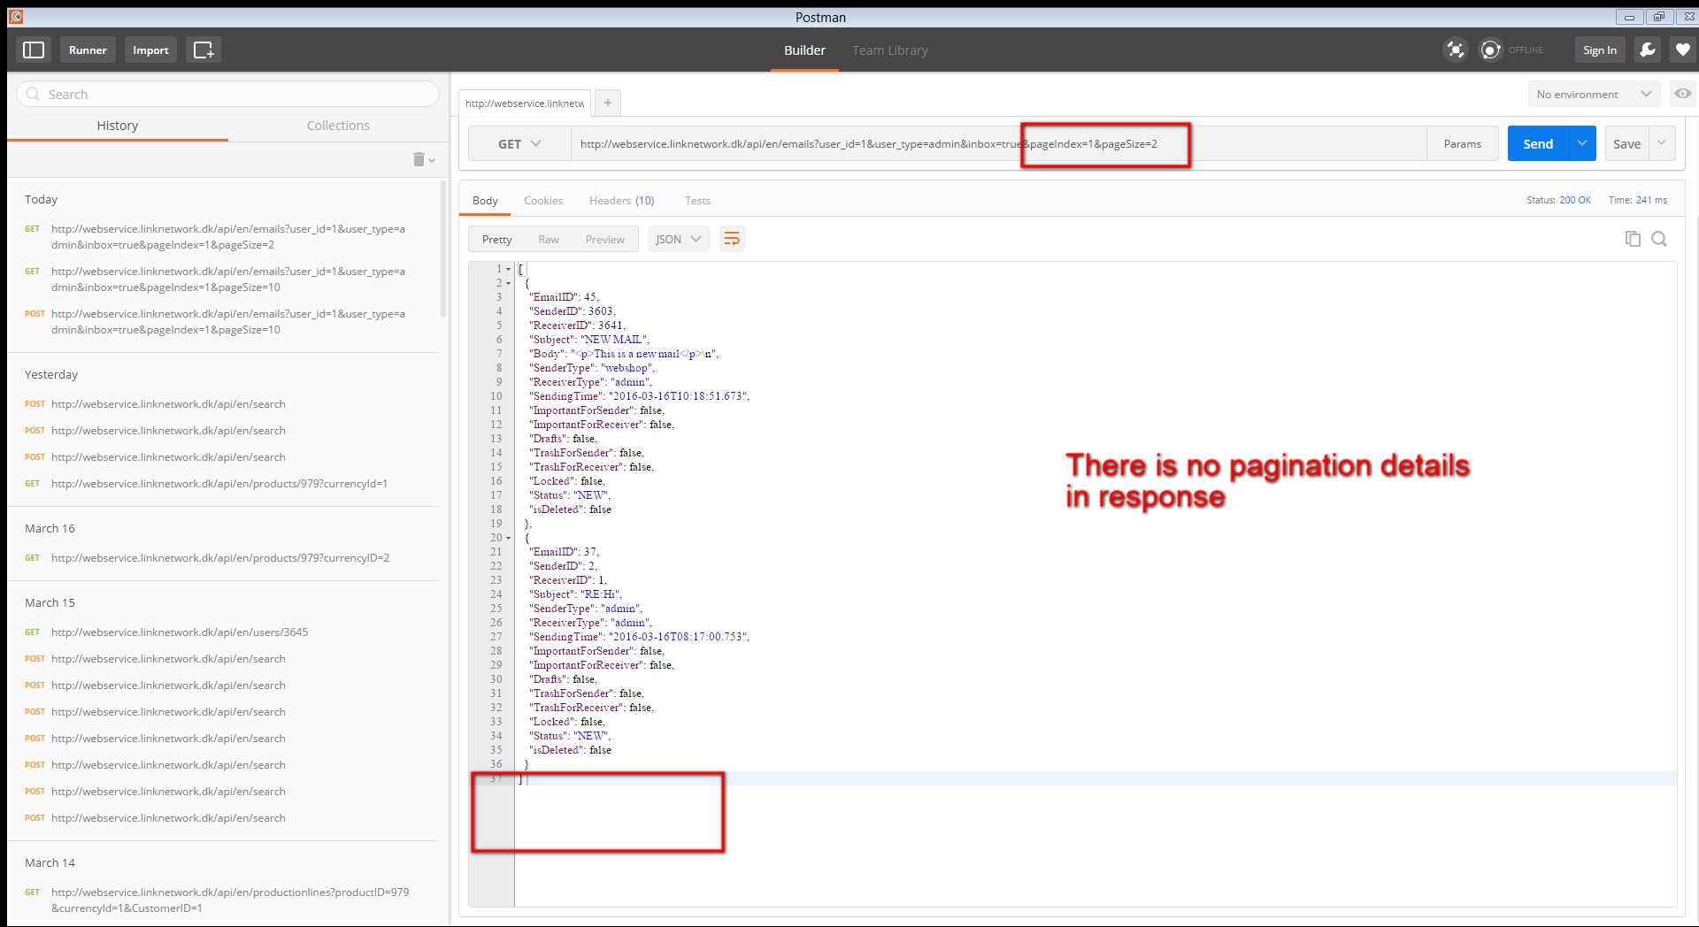
Task: Click the Sign In button
Action: coord(1600,50)
